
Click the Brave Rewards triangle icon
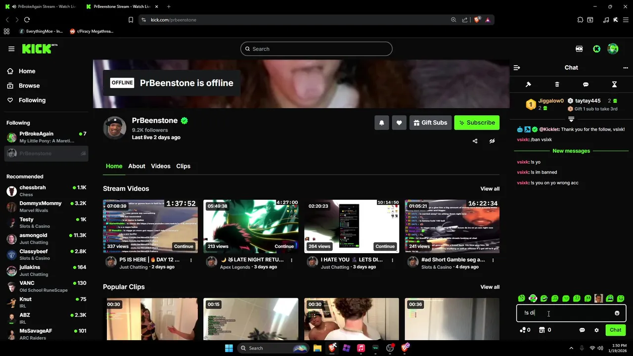click(488, 20)
